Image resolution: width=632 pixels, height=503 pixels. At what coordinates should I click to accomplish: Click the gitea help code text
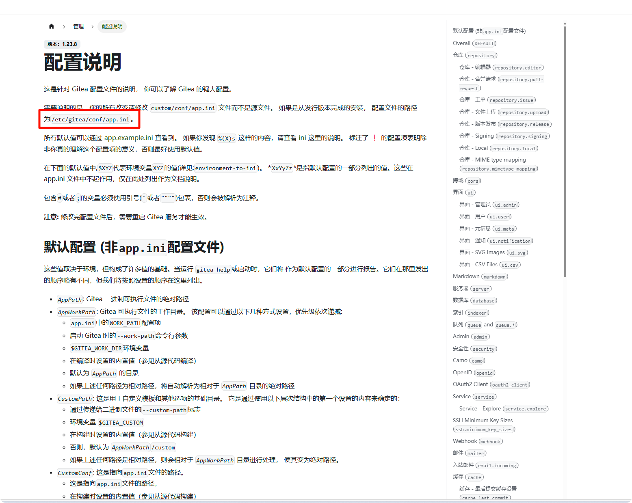[213, 270]
